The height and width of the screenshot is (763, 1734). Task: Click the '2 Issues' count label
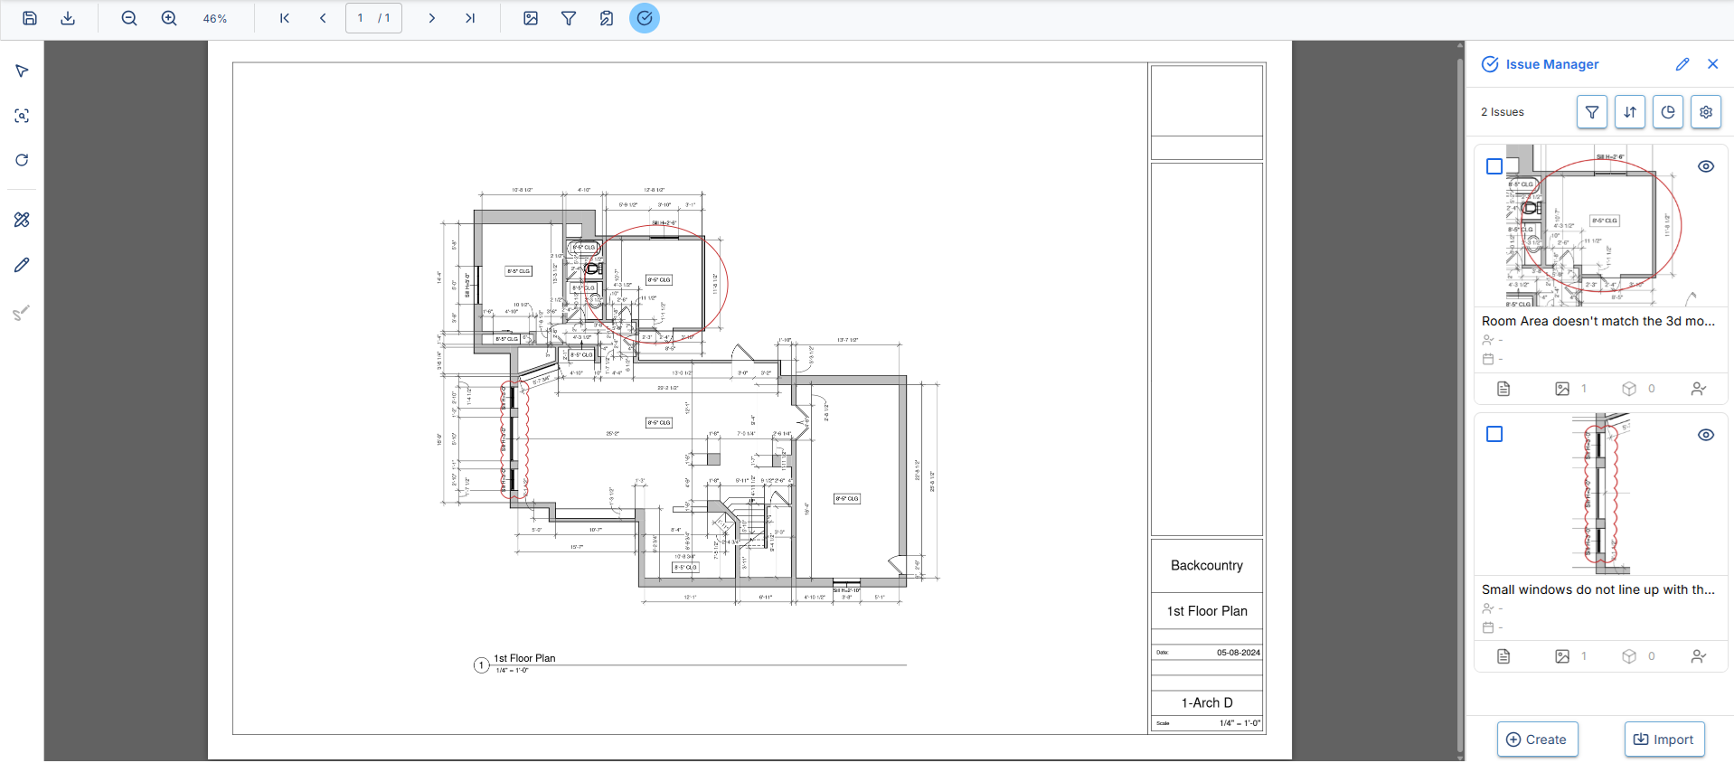pos(1502,112)
